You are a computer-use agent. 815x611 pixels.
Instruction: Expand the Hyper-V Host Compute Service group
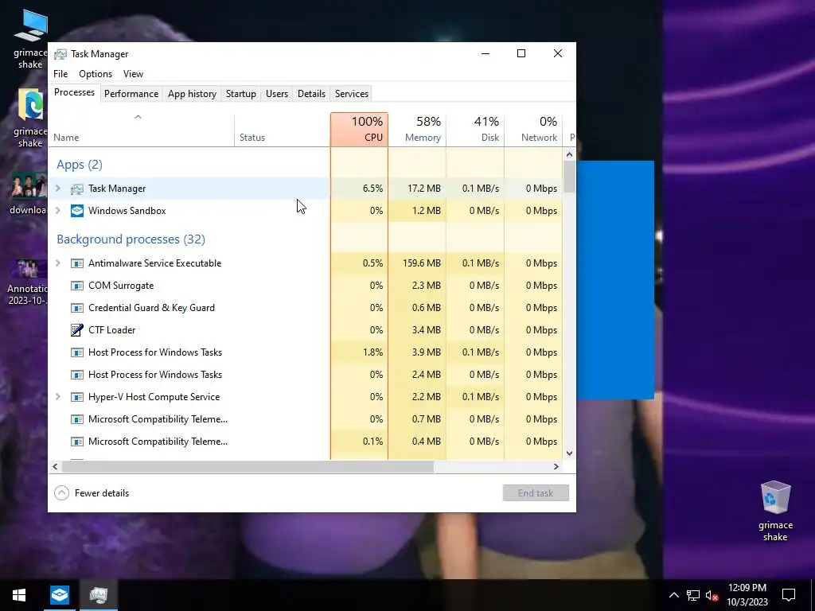click(x=58, y=397)
